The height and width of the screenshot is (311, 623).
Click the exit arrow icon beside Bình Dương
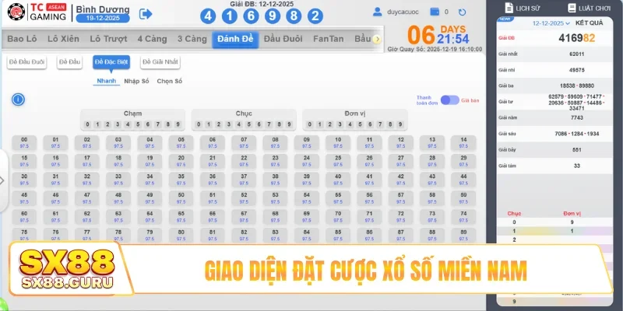pos(146,14)
